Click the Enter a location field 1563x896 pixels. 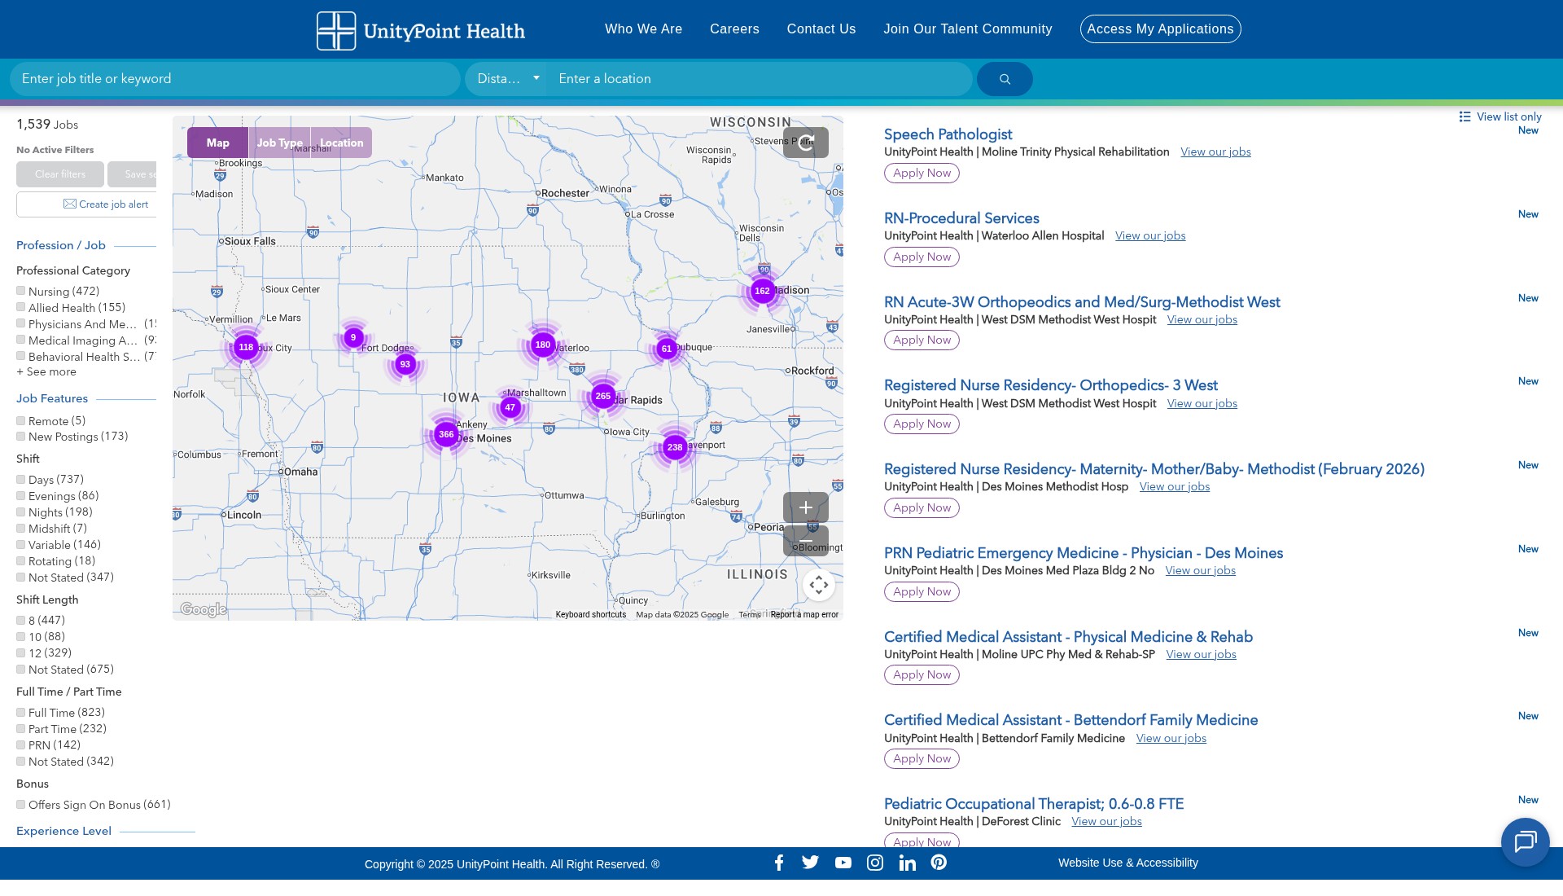(x=760, y=79)
